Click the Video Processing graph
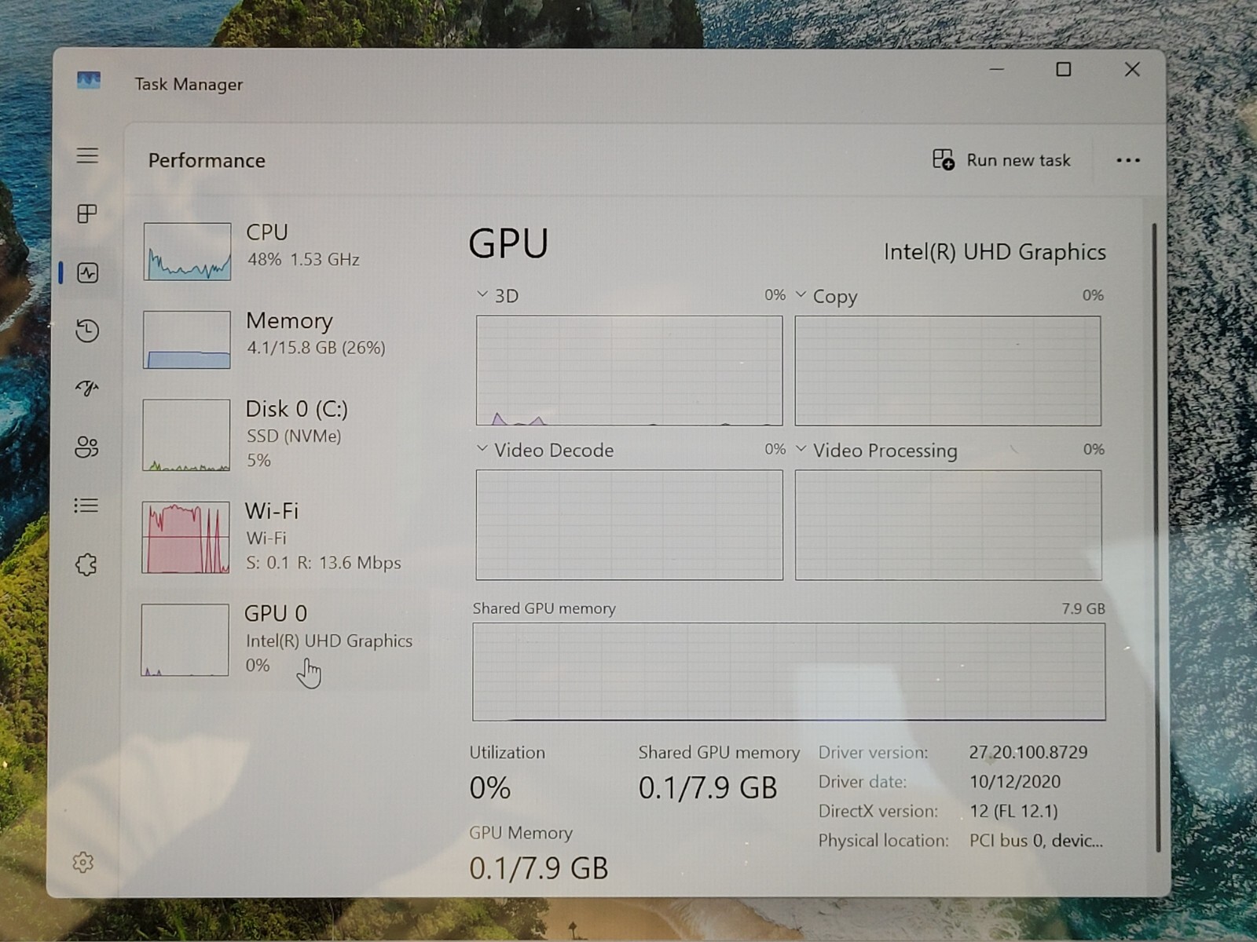The width and height of the screenshot is (1257, 942). point(948,525)
